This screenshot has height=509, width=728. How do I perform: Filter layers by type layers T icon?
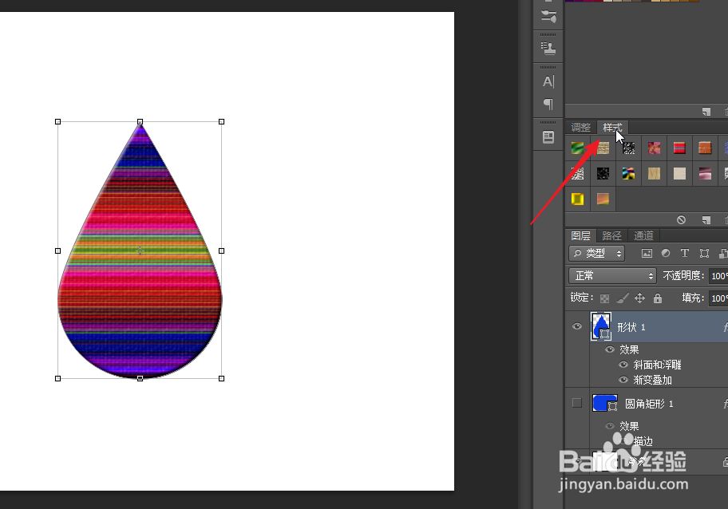(x=685, y=254)
